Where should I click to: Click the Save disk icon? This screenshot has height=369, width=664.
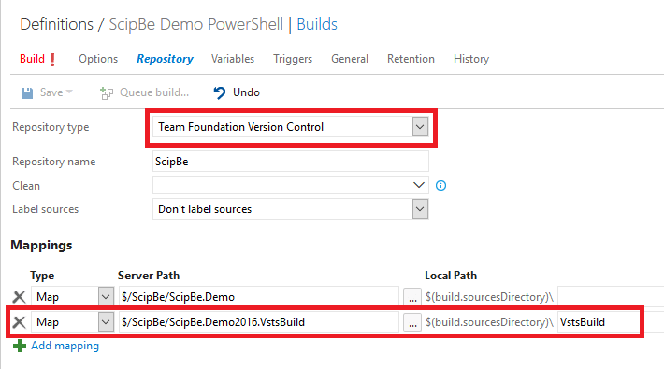27,92
